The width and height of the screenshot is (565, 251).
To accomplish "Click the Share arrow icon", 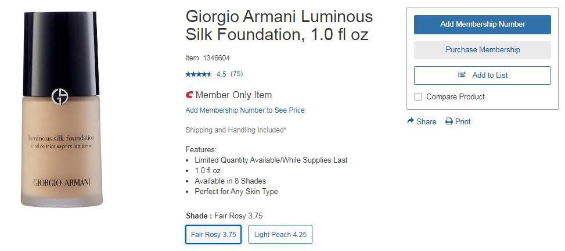I will pyautogui.click(x=411, y=121).
